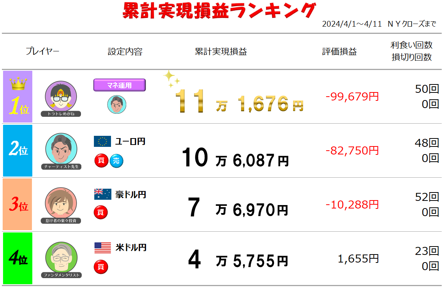Click the 評価損益 column header

(339, 52)
